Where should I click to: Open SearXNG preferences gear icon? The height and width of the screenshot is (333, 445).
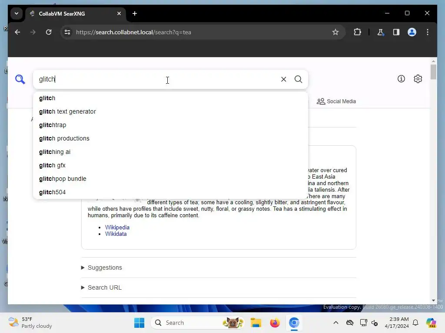tap(418, 79)
